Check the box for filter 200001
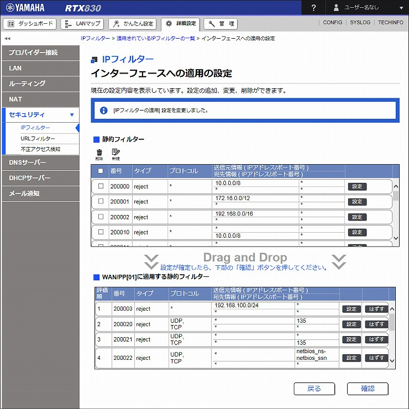Screen dimensions: 409x409 coord(101,201)
